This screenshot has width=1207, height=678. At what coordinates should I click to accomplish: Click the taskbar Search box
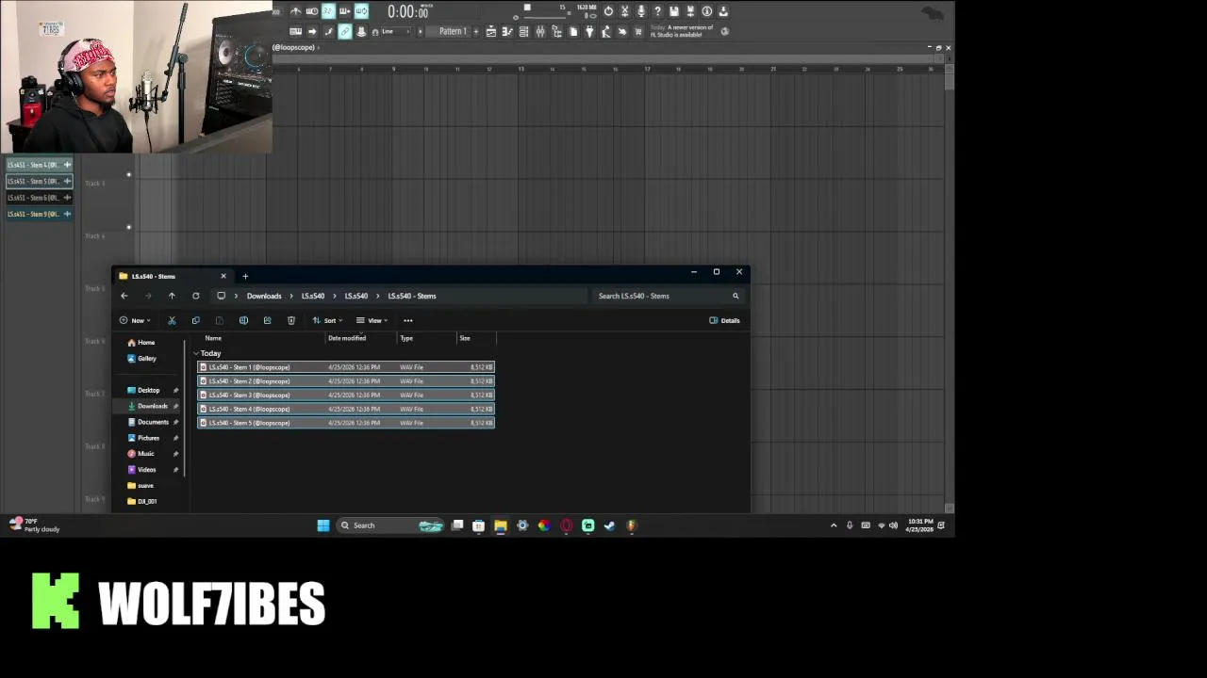click(x=391, y=525)
